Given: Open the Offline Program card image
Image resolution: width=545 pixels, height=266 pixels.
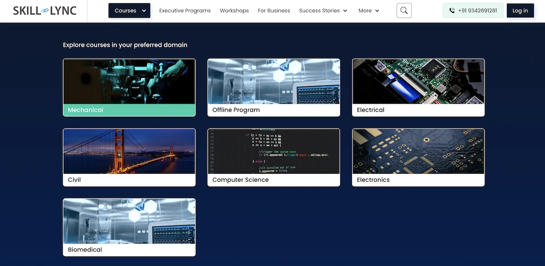Looking at the screenshot, I should point(273,82).
